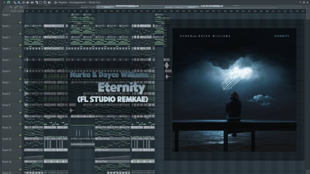
Task: Select the Zoom magnifier tool
Action: click(45, 2)
